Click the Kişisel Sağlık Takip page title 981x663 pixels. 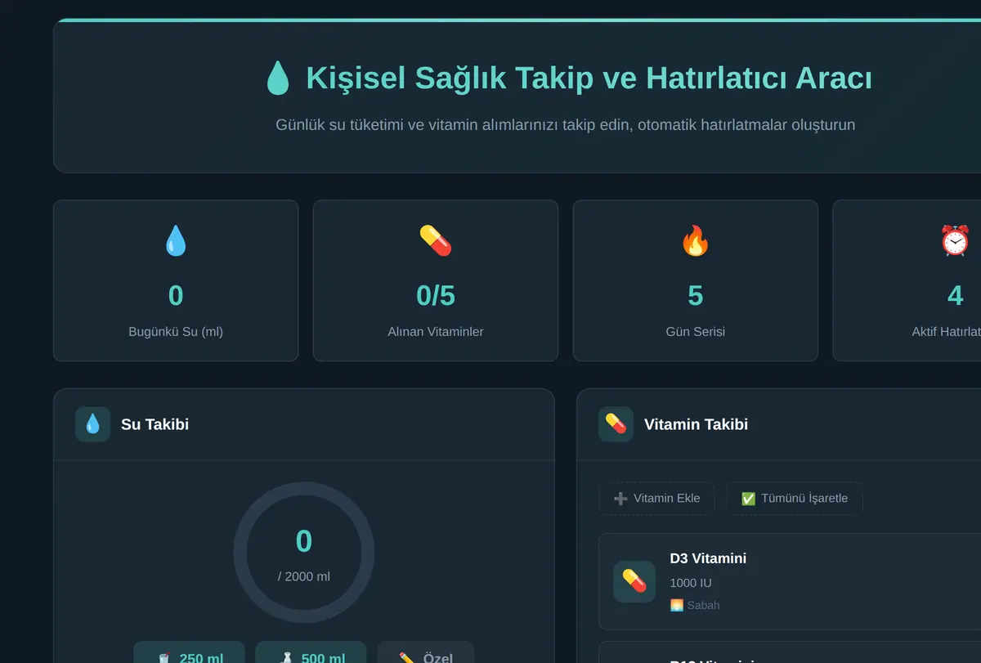click(x=589, y=78)
